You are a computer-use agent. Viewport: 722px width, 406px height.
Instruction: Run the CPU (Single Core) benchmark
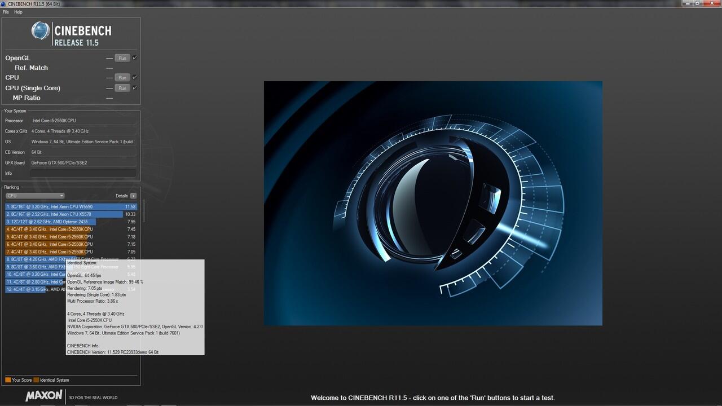click(122, 88)
